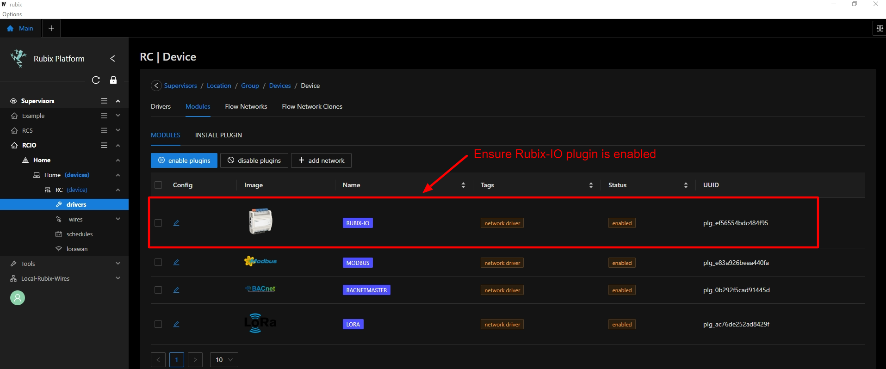Click the sidebar refresh icon
Screen dimensions: 886x369
pyautogui.click(x=96, y=80)
